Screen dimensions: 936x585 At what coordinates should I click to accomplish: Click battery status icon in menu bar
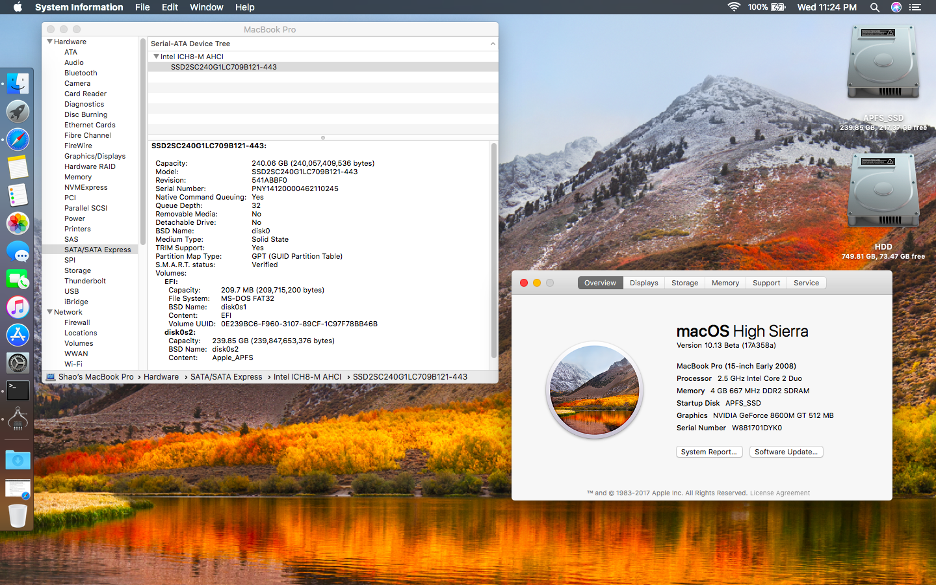[x=778, y=7]
